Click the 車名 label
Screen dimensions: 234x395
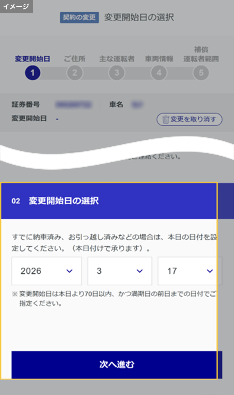[116, 104]
